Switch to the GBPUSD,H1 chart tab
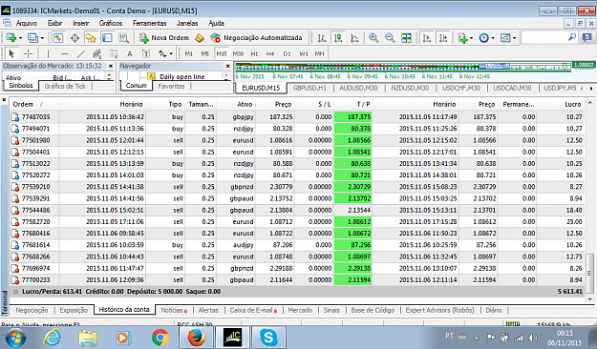The width and height of the screenshot is (597, 349). [x=309, y=88]
